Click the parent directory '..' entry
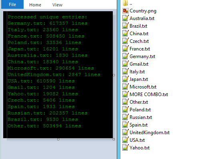 (131, 4)
